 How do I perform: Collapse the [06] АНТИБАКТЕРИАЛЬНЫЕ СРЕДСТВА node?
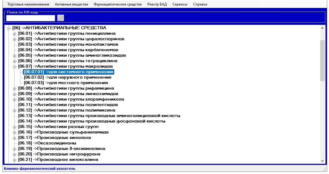click(x=9, y=28)
